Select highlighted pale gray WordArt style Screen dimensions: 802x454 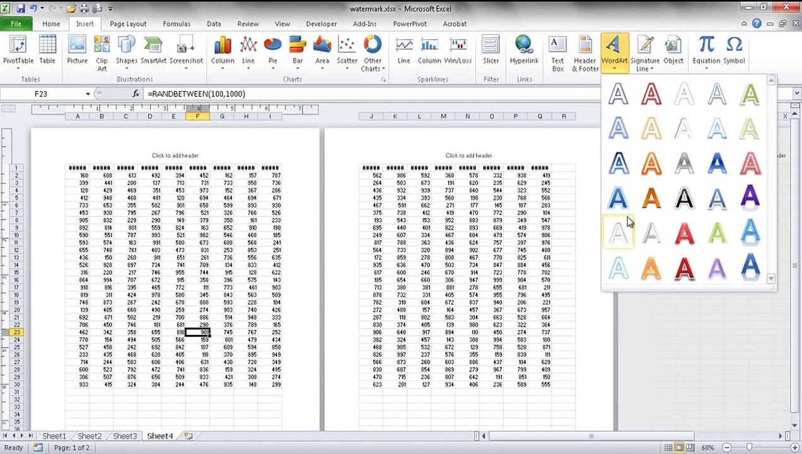coord(619,233)
